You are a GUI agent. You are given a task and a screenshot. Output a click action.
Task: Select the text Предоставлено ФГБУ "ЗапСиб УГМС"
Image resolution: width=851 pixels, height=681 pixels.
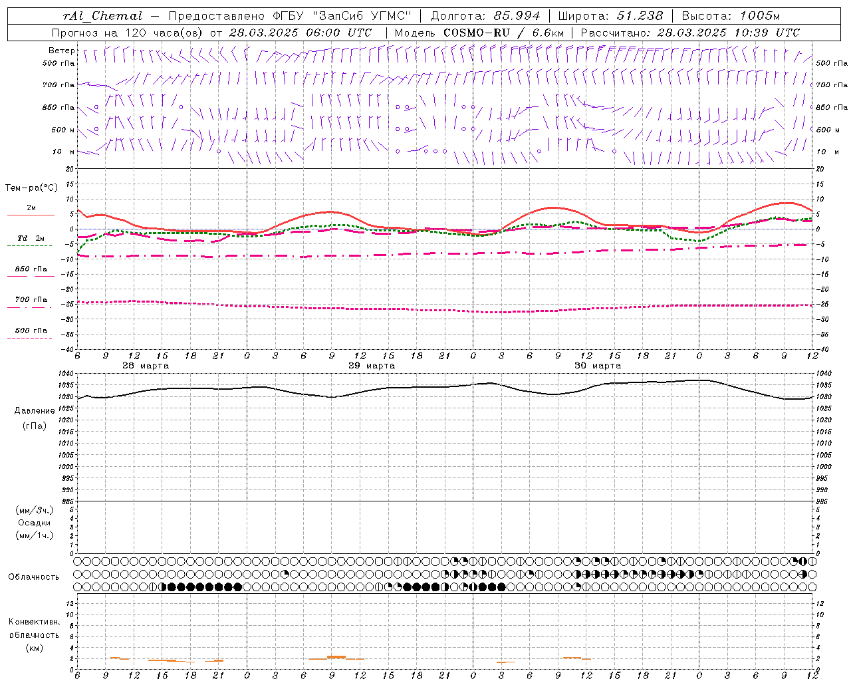(x=291, y=16)
